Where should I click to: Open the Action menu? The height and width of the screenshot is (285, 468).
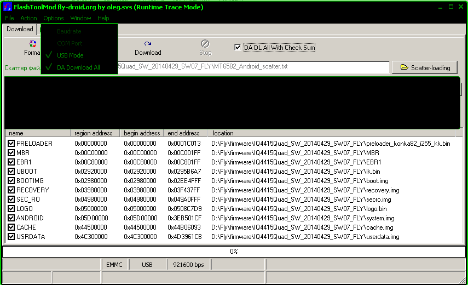pyautogui.click(x=28, y=18)
